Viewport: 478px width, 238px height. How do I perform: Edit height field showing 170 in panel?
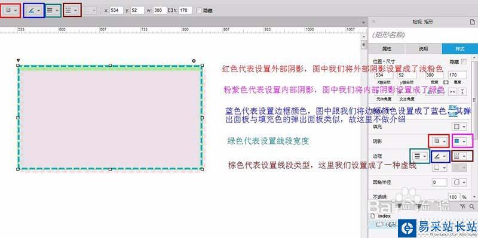click(x=457, y=75)
